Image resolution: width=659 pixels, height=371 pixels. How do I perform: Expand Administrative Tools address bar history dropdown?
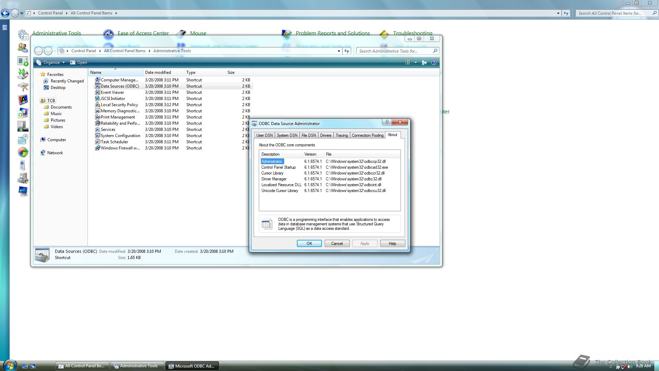click(x=339, y=51)
